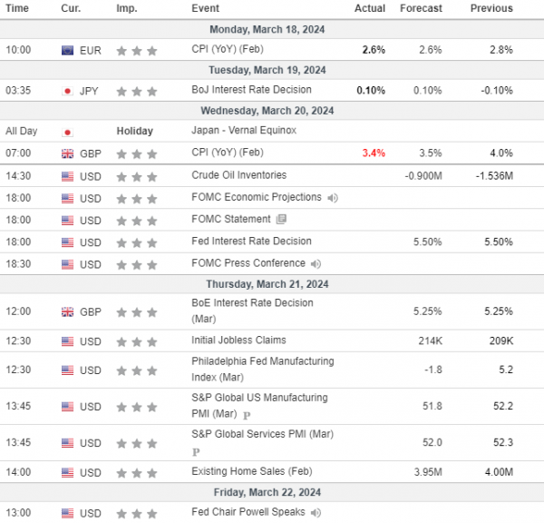
Task: Click the Japan flag in the All Day Holiday row
Action: coord(67,132)
